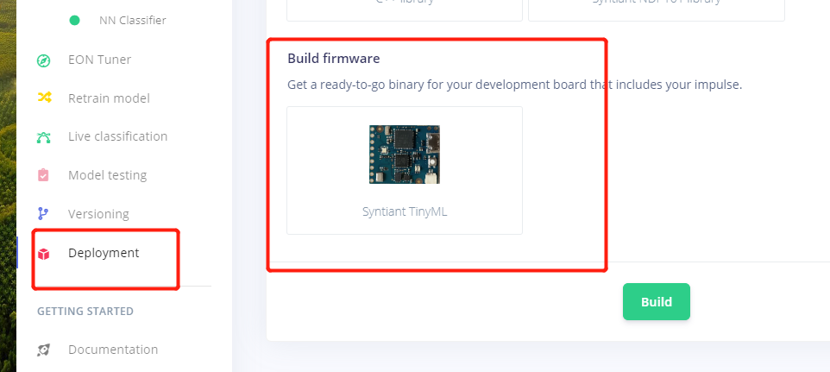The height and width of the screenshot is (372, 830).
Task: Open Live classification page
Action: pyautogui.click(x=117, y=136)
